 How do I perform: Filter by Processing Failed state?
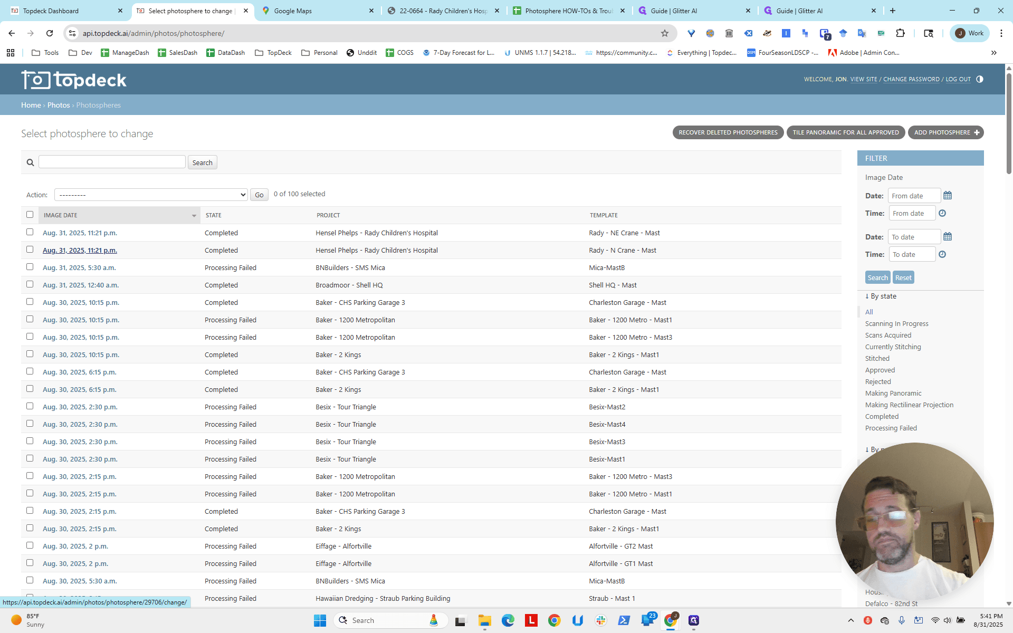891,428
